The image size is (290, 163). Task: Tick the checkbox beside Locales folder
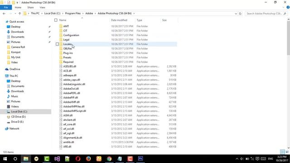[57, 44]
